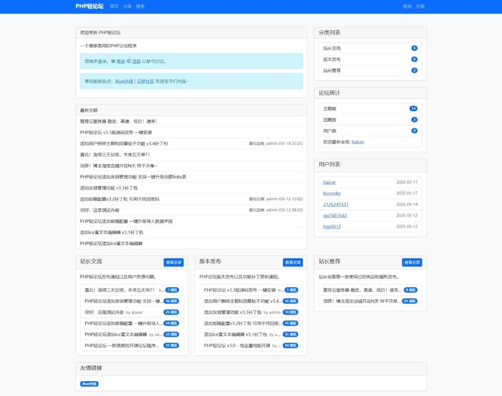Click 查看全部 in the 版本发布 section
Viewport: 502px width, 396px height.
click(292, 262)
